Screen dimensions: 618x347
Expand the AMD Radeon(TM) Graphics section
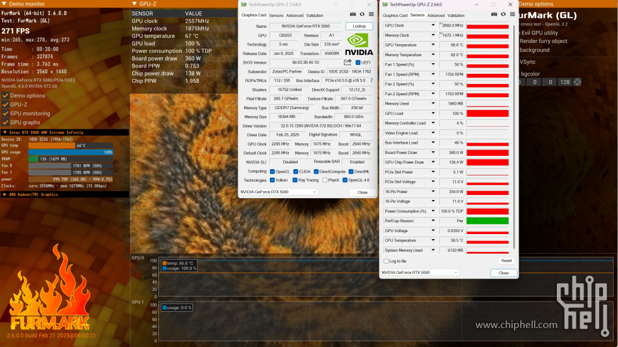(5, 194)
